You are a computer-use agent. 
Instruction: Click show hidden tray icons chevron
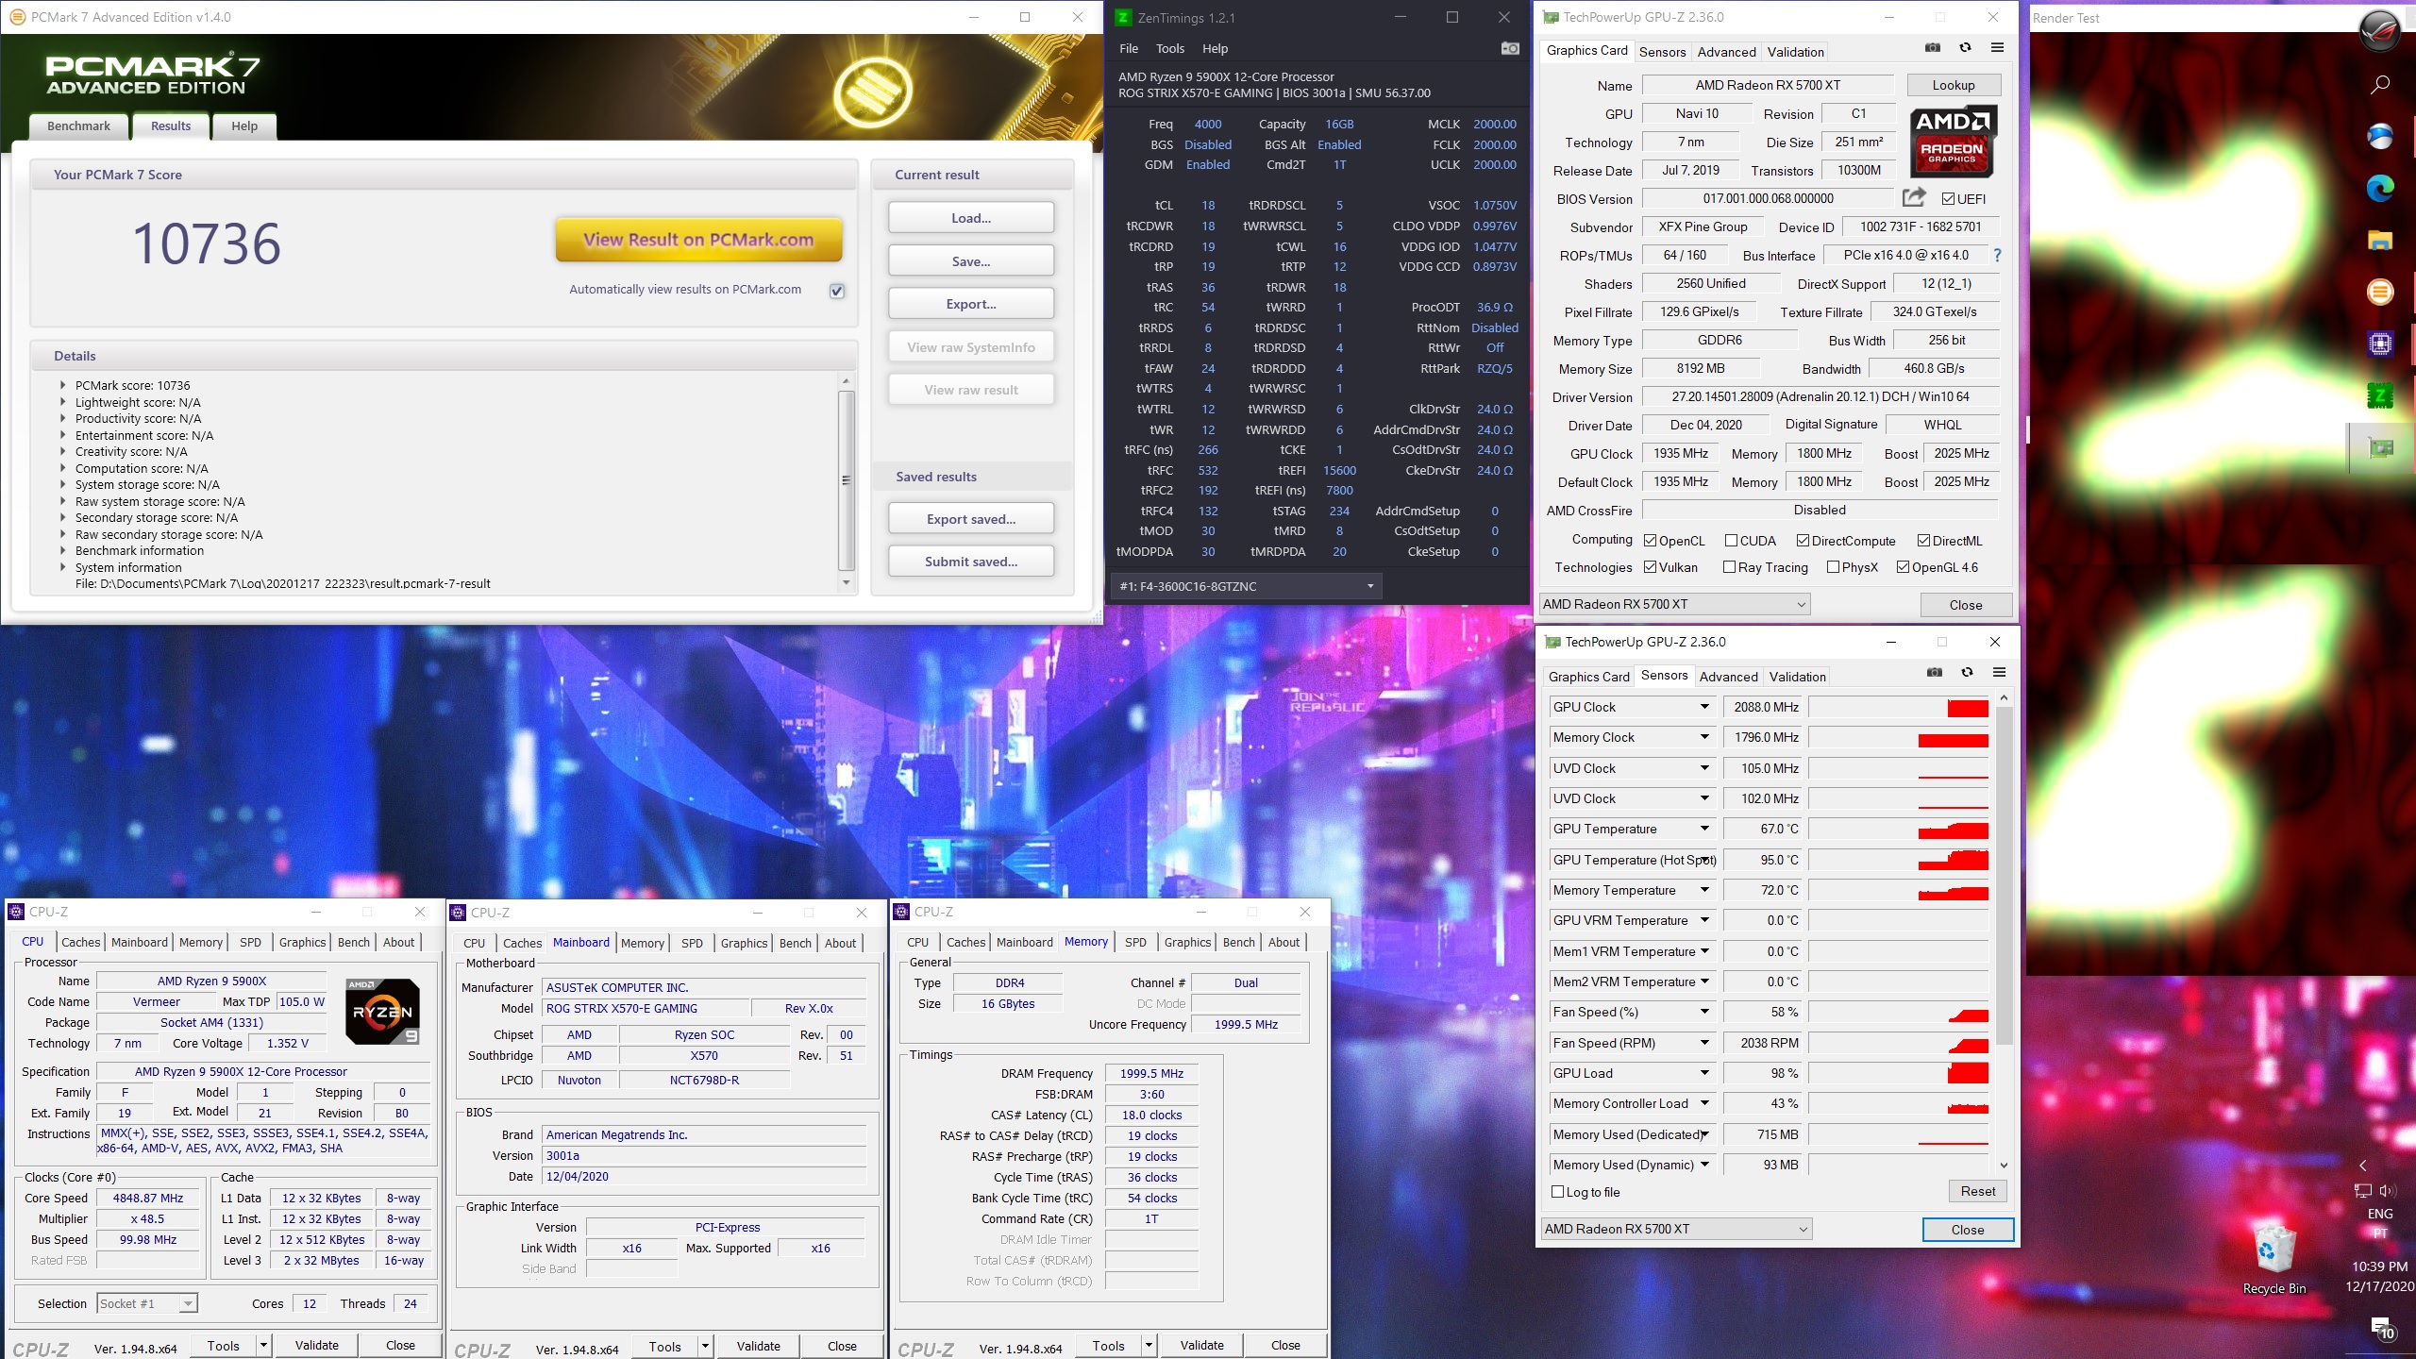coord(2362,1166)
